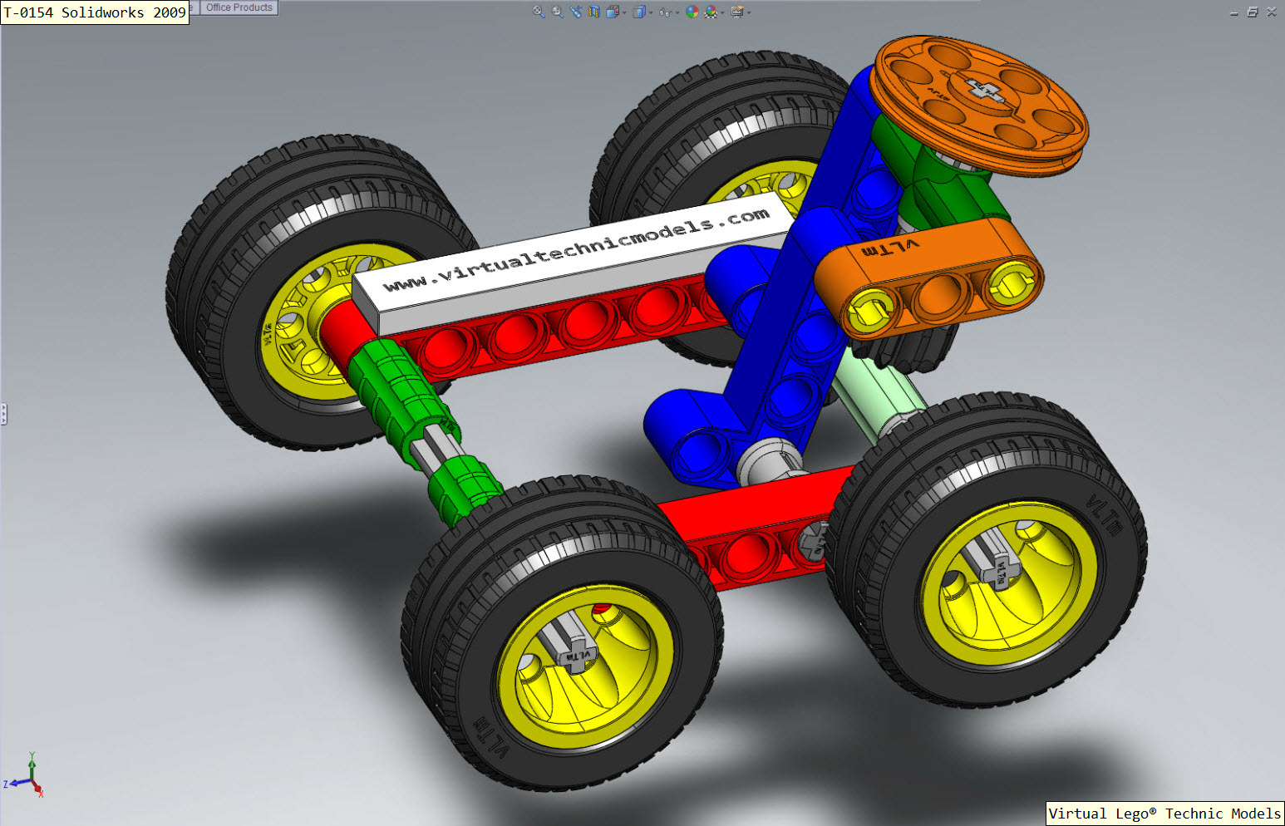
Task: Toggle the Section View tool
Action: 594,12
